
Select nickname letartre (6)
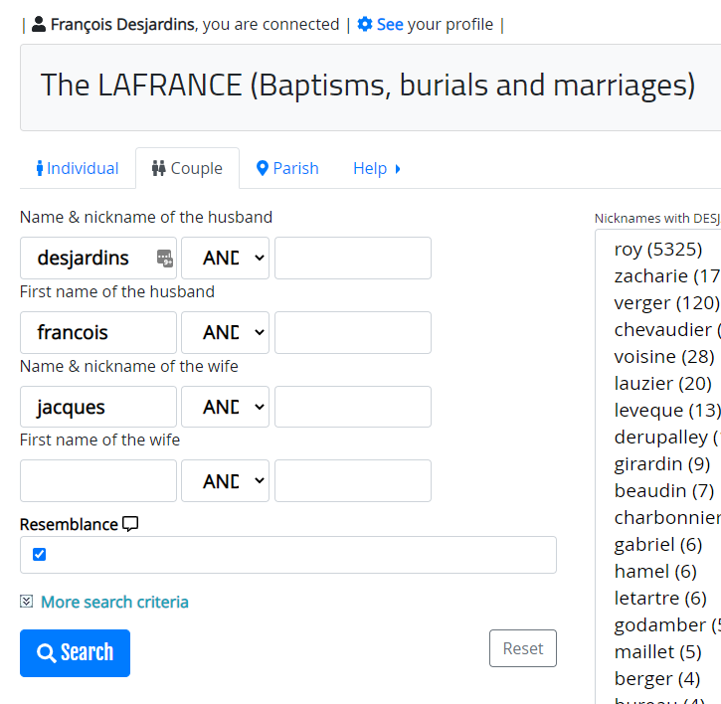(660, 599)
